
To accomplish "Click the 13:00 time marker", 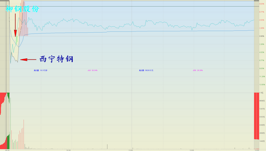I will coord(131,150).
